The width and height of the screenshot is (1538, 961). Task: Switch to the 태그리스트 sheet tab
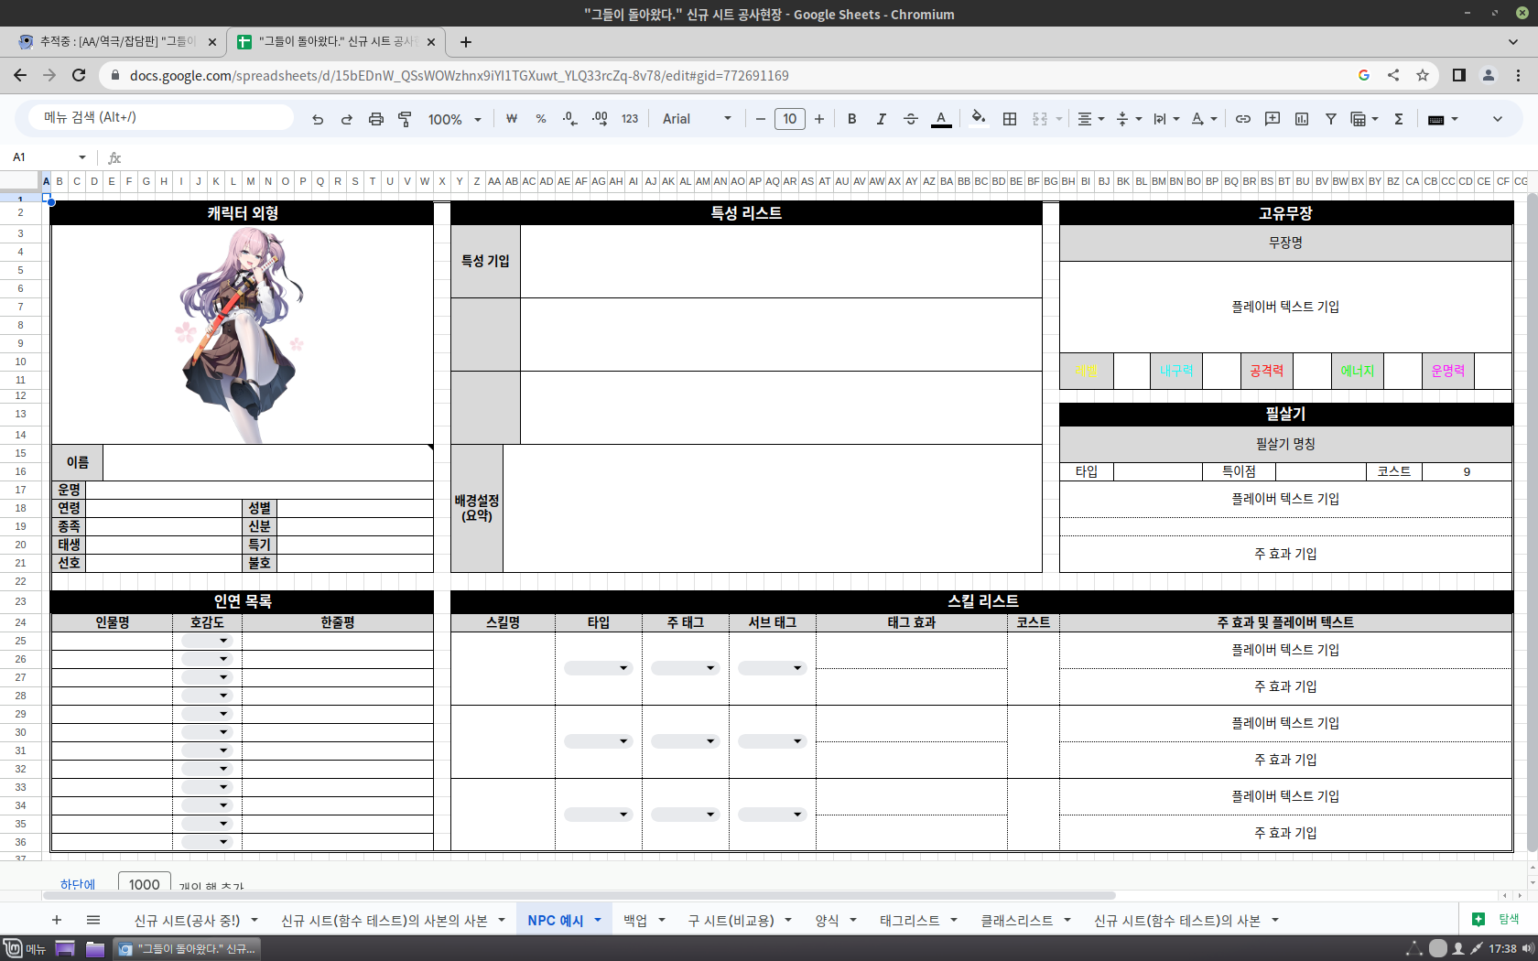pos(909,921)
